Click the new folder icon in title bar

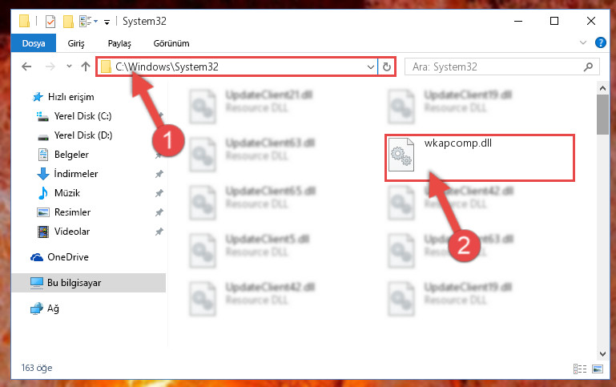tap(68, 21)
